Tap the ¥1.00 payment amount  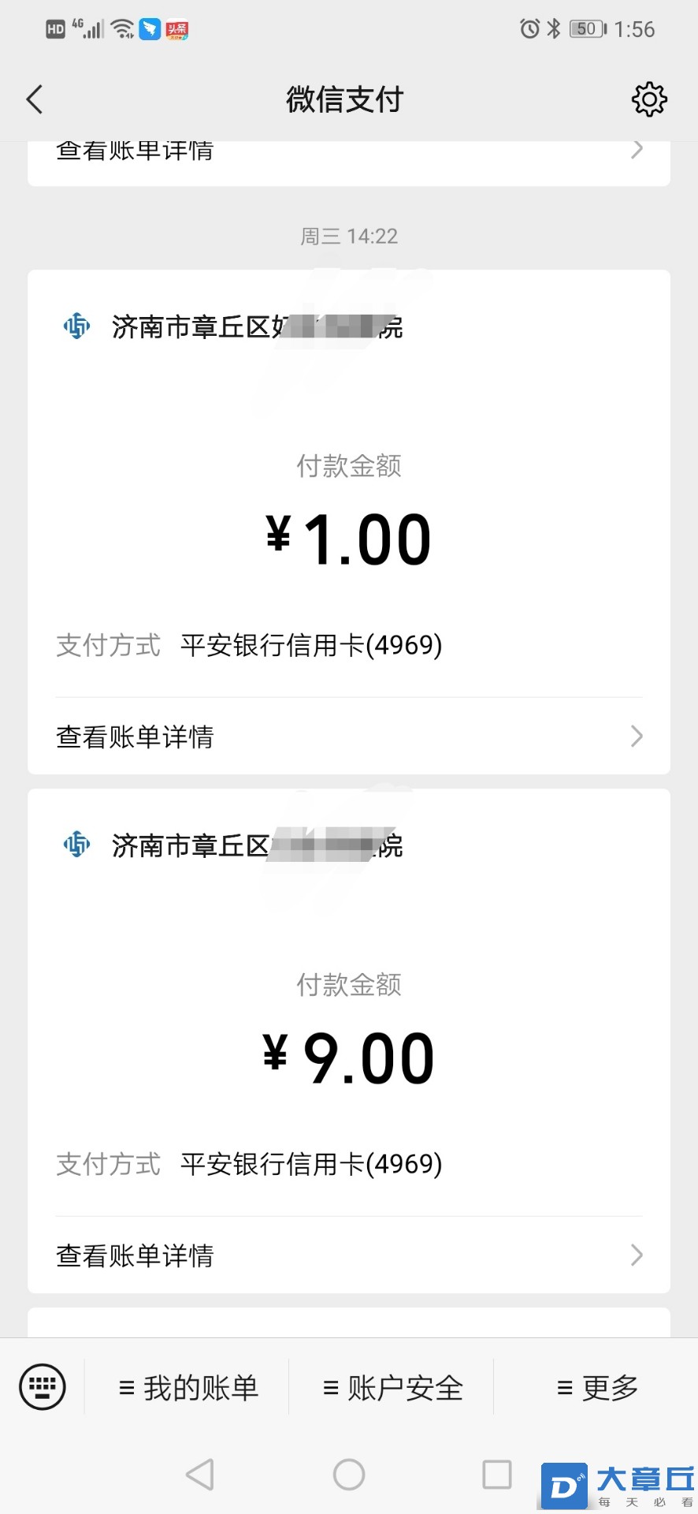coord(349,540)
